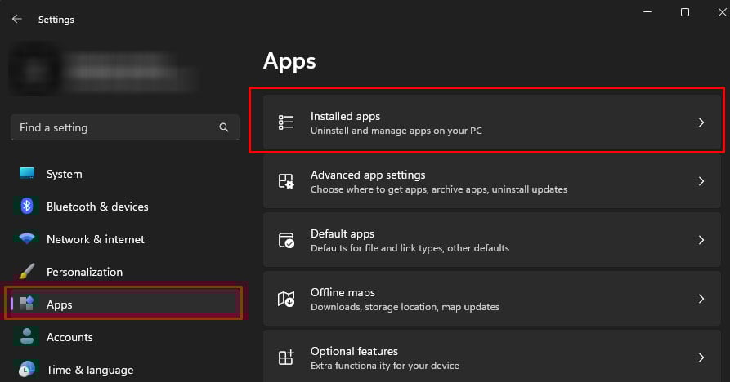Expand Advanced app settings chevron
This screenshot has height=382, width=730.
click(x=701, y=181)
